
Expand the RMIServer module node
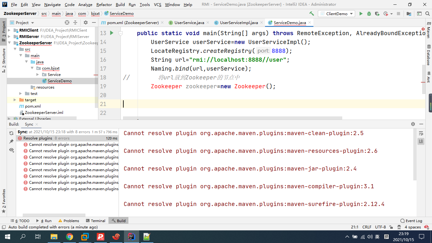pos(9,37)
